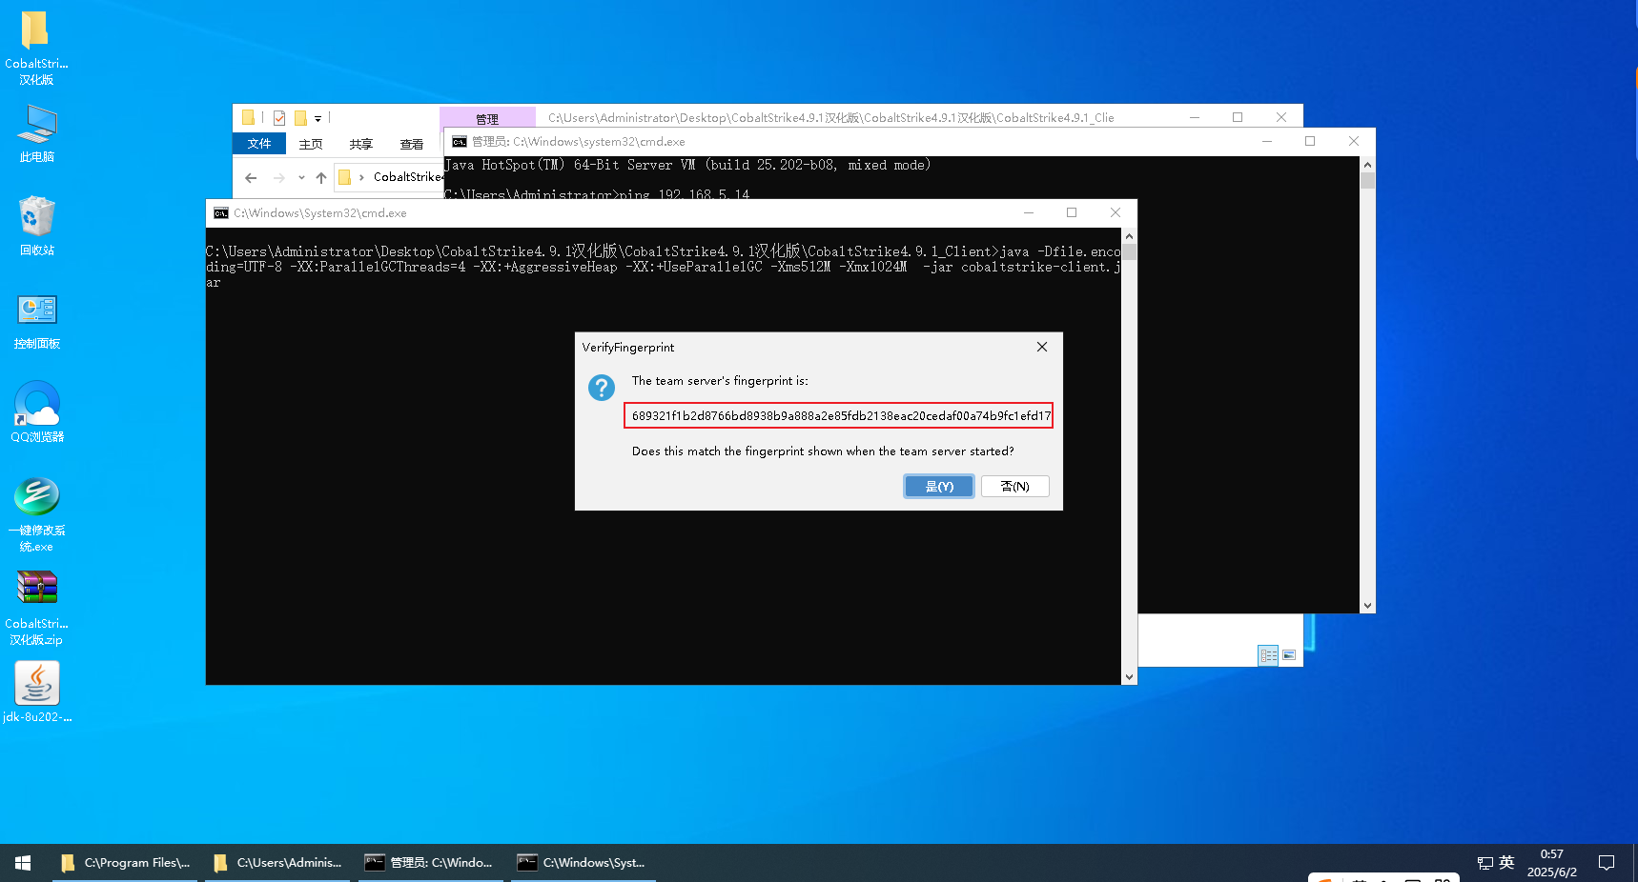The image size is (1638, 882).
Task: Select the 回收站 recycle bin icon
Action: 37,226
